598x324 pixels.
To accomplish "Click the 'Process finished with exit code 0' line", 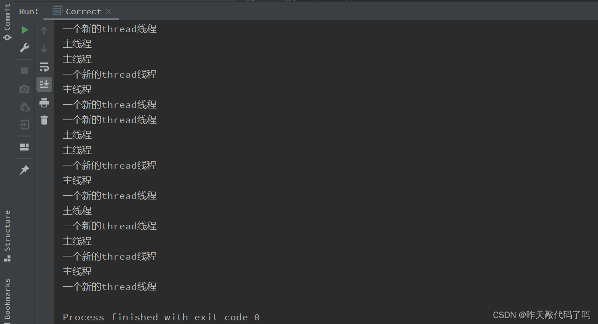I will pyautogui.click(x=161, y=317).
